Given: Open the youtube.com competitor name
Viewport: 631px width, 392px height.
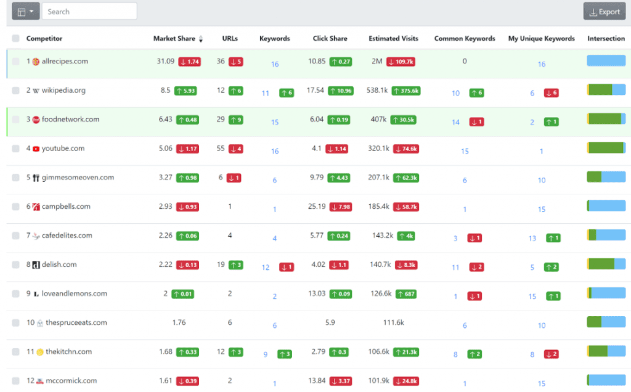Looking at the screenshot, I should [x=63, y=148].
